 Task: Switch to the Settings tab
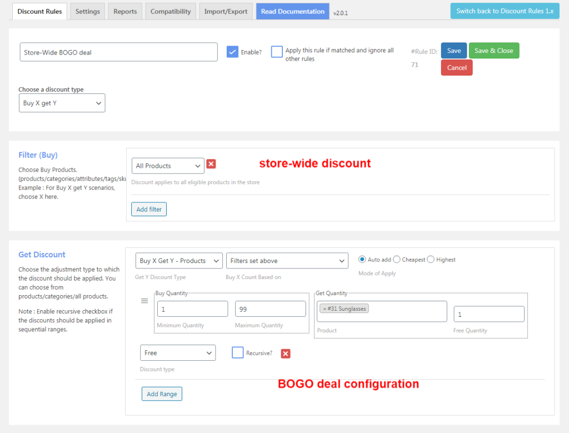[87, 11]
